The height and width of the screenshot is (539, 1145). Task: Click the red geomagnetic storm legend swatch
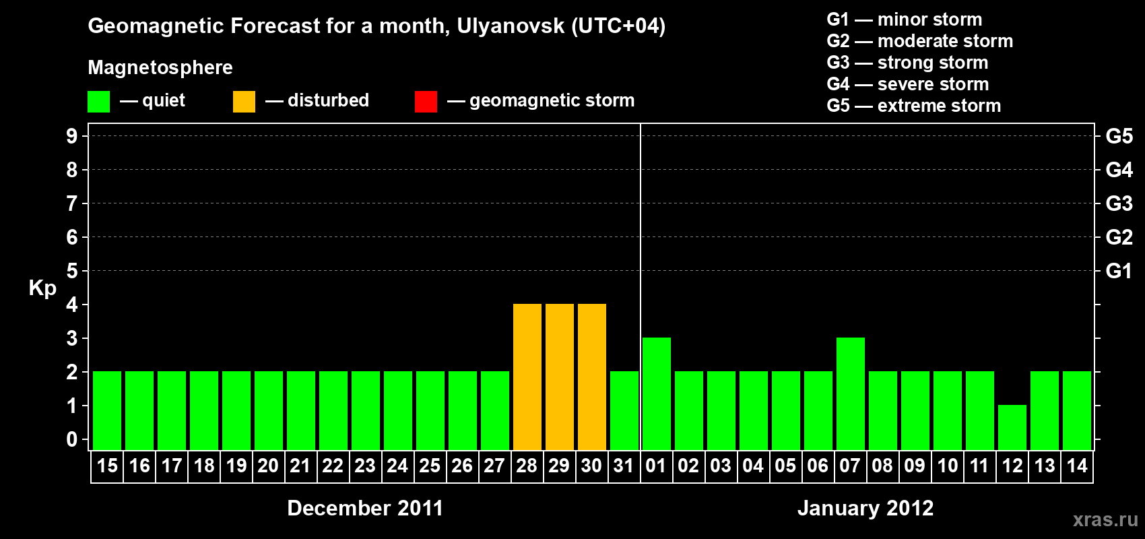pos(426,102)
